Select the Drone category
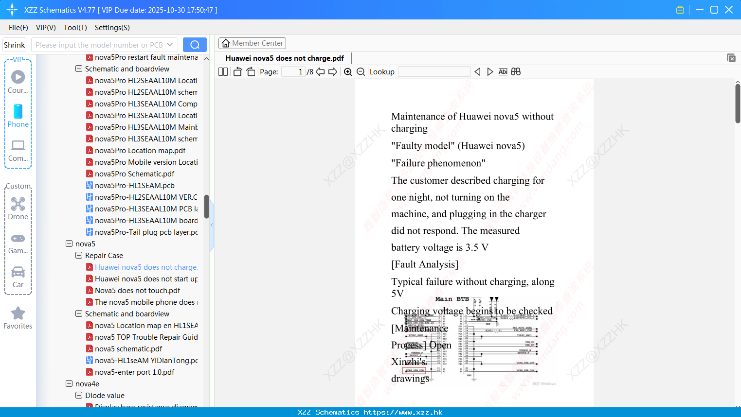This screenshot has width=741, height=417. (x=18, y=208)
